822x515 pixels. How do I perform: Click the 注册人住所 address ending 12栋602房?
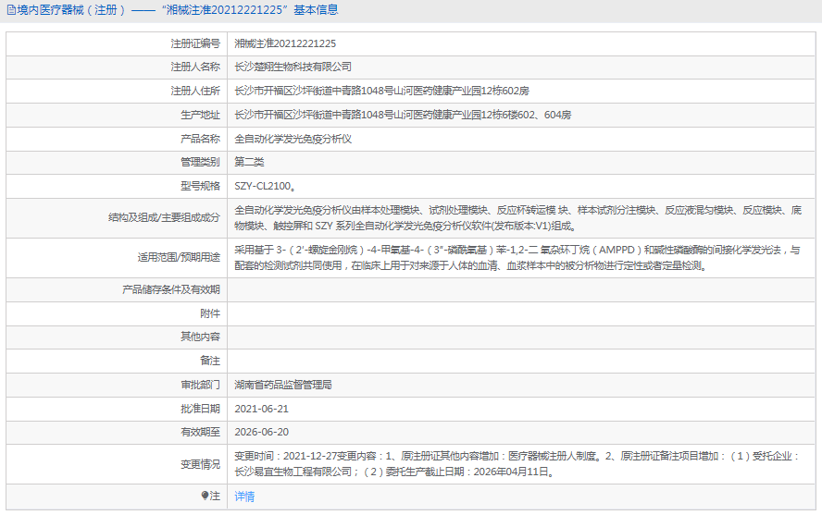click(381, 91)
